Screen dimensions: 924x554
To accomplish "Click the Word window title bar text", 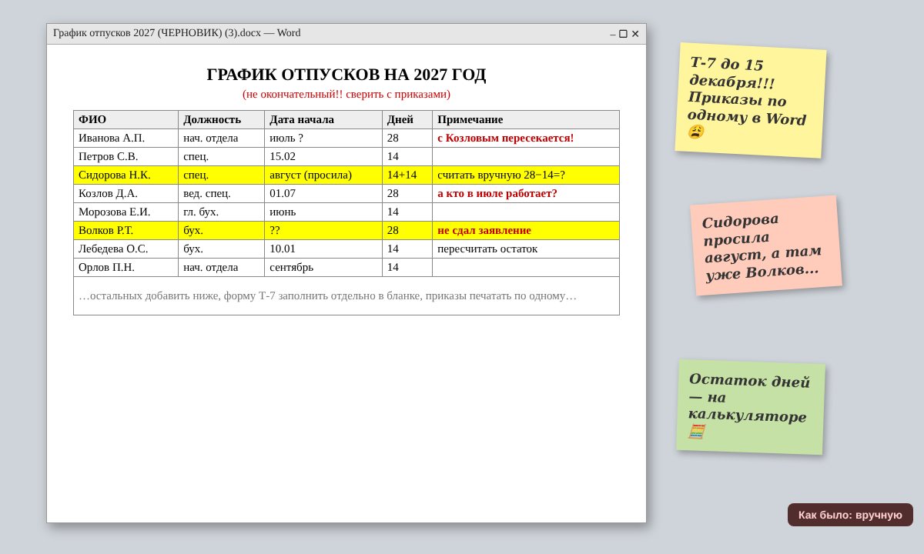I will pos(177,33).
